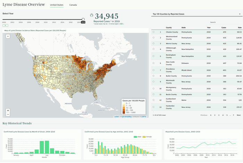The image size is (243, 163).
Task: Select the Hillsborough County radio button
Action: coord(153,49)
